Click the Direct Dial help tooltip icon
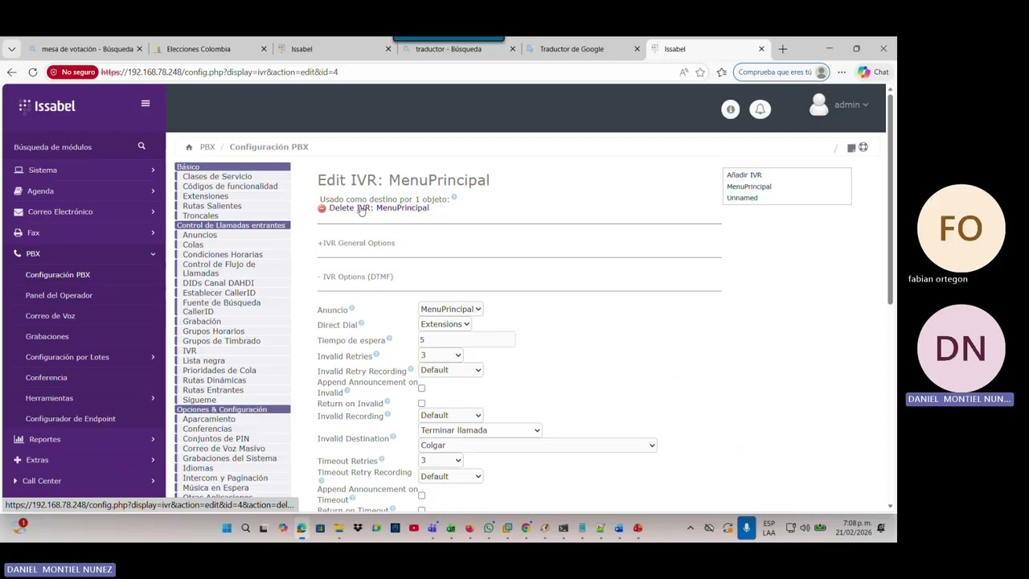Image resolution: width=1029 pixels, height=579 pixels. (361, 323)
